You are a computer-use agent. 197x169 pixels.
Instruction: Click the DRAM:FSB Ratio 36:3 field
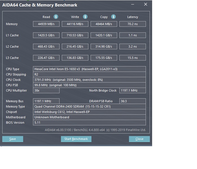click(133, 101)
